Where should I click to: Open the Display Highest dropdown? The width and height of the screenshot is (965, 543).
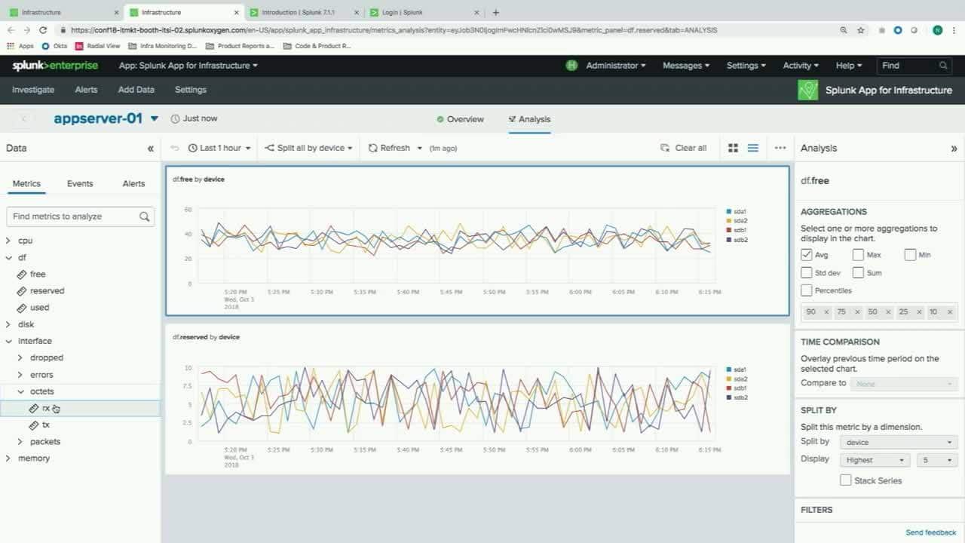tap(876, 460)
